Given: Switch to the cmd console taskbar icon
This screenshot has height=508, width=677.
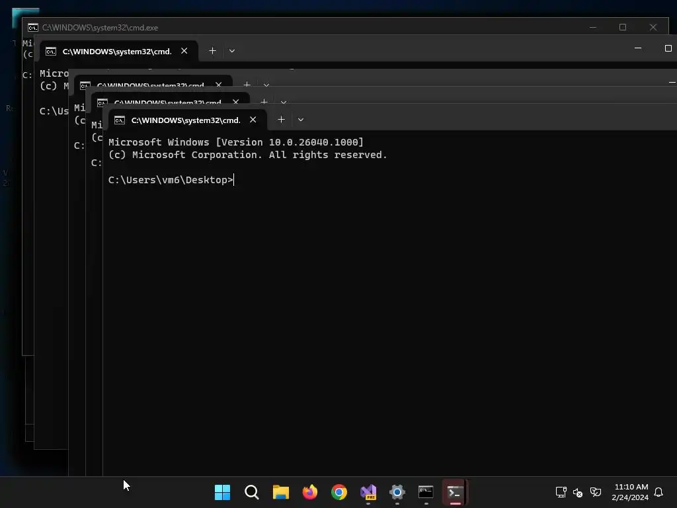Looking at the screenshot, I should point(426,492).
